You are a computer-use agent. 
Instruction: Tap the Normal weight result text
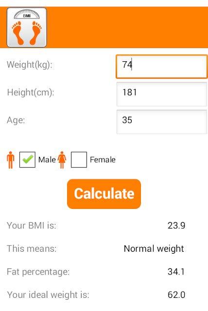pos(154,249)
